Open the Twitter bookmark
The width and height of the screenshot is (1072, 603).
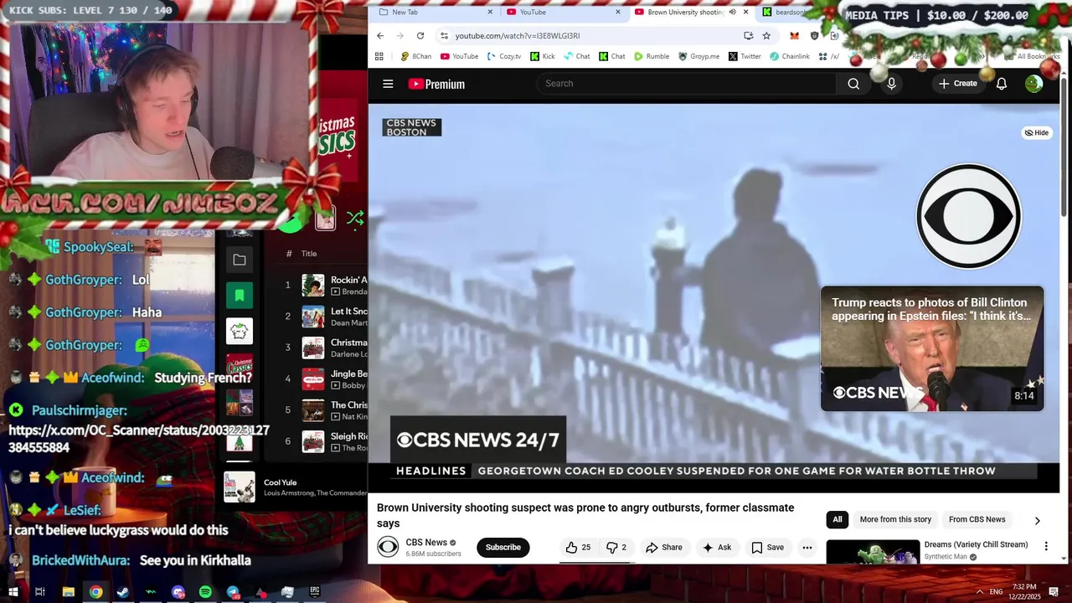[745, 56]
